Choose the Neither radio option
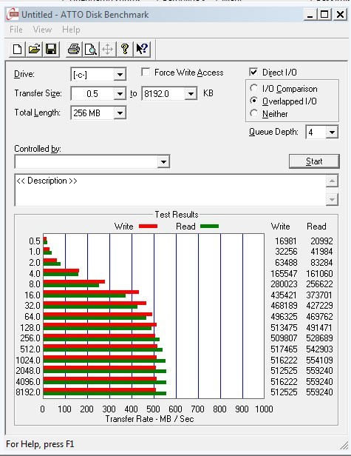 (x=253, y=113)
